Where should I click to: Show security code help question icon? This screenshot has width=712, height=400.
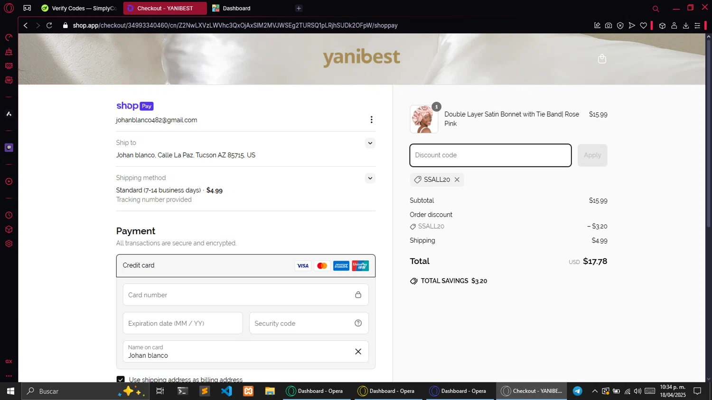[358, 323]
